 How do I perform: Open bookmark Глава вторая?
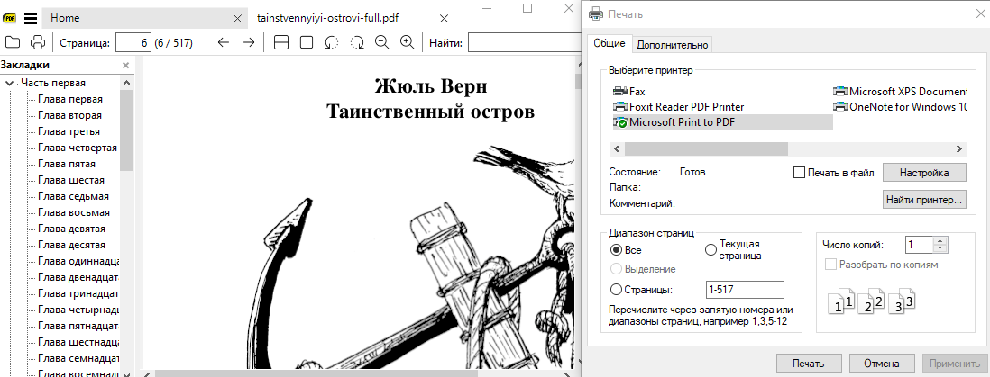click(x=69, y=115)
